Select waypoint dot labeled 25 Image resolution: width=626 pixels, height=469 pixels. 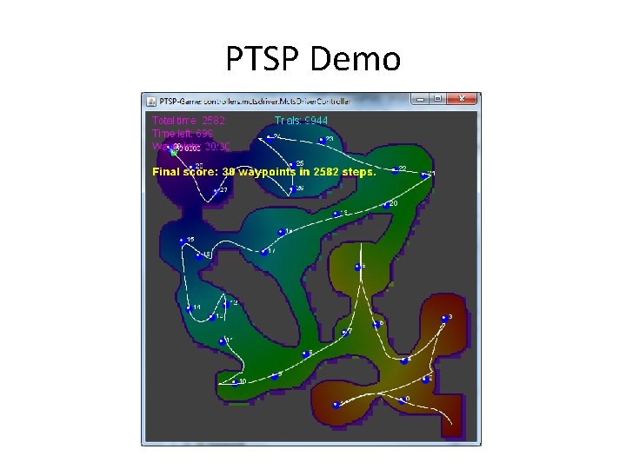click(292, 165)
